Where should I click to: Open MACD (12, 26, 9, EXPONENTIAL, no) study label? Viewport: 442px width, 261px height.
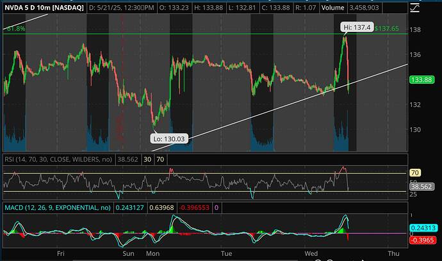(58, 208)
